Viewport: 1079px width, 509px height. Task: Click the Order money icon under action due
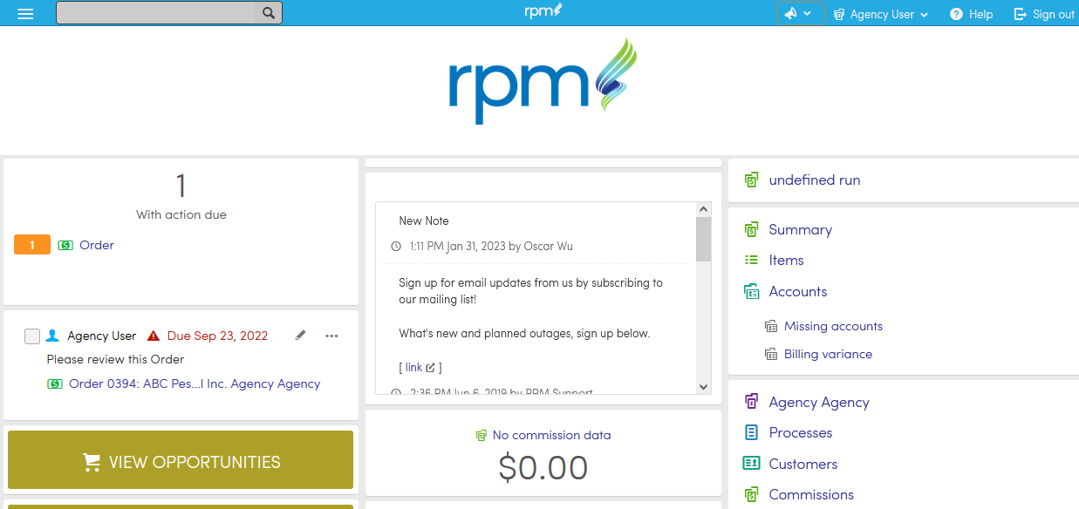[x=65, y=246]
